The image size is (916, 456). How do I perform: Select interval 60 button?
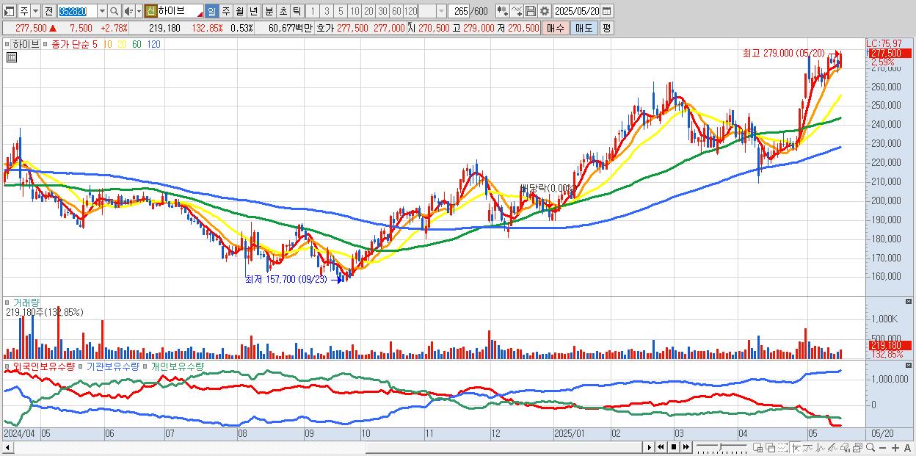click(x=396, y=11)
